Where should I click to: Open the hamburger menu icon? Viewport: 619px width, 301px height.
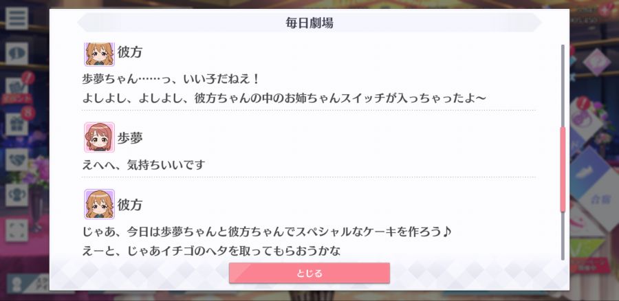coord(17,18)
